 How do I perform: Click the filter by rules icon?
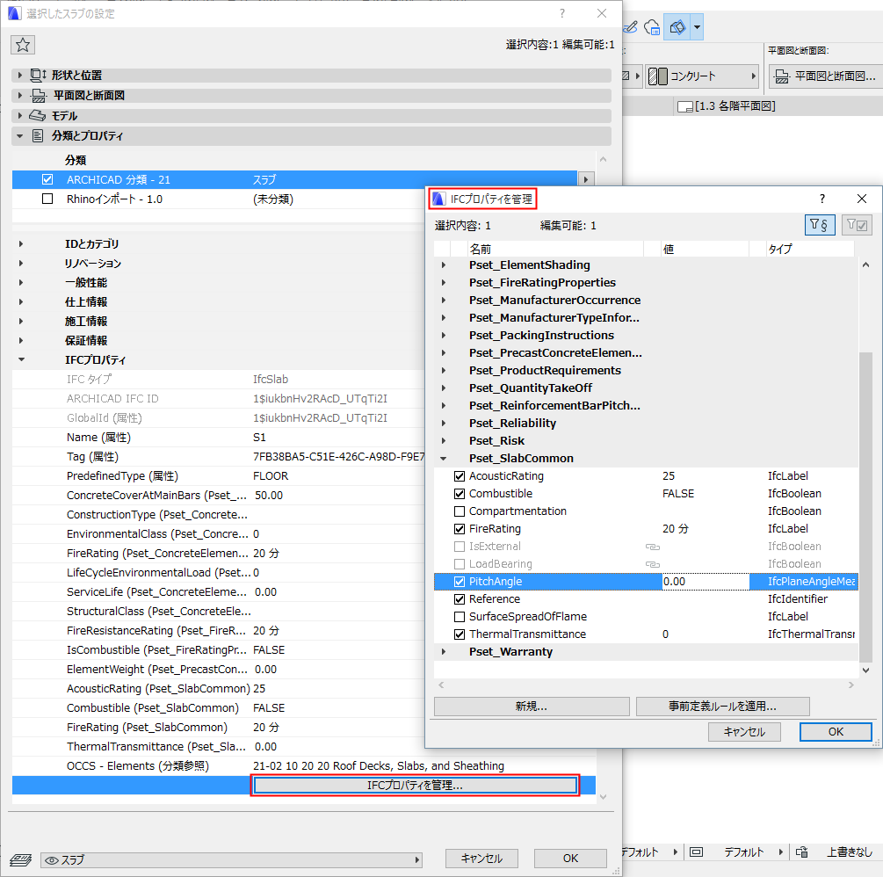point(821,225)
